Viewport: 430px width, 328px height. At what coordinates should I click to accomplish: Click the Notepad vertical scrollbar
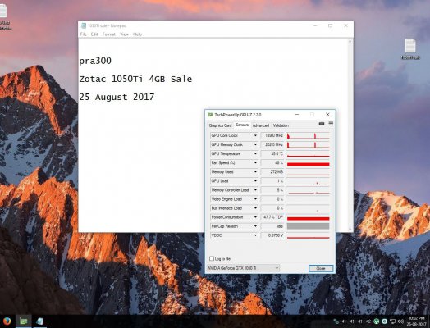pos(350,135)
